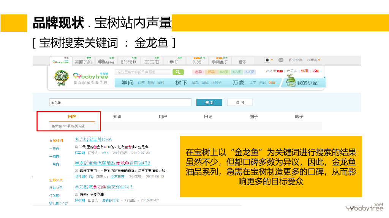This screenshot has height=218, width=389.
Task: Select the 全部时间 filter
Action: [x=56, y=141]
